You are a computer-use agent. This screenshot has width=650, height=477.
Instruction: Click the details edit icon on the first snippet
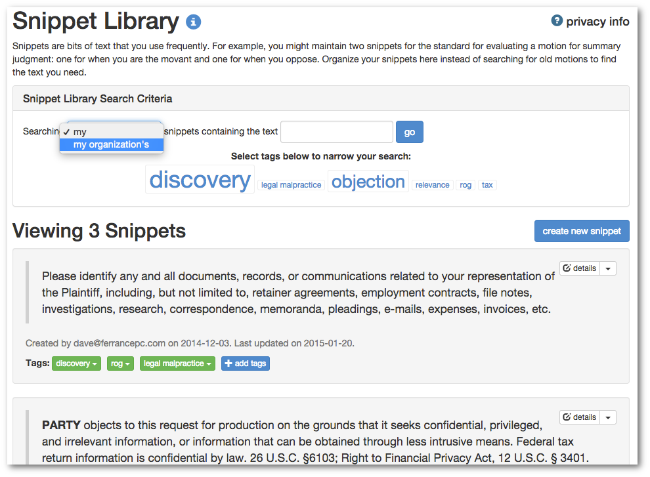(567, 268)
